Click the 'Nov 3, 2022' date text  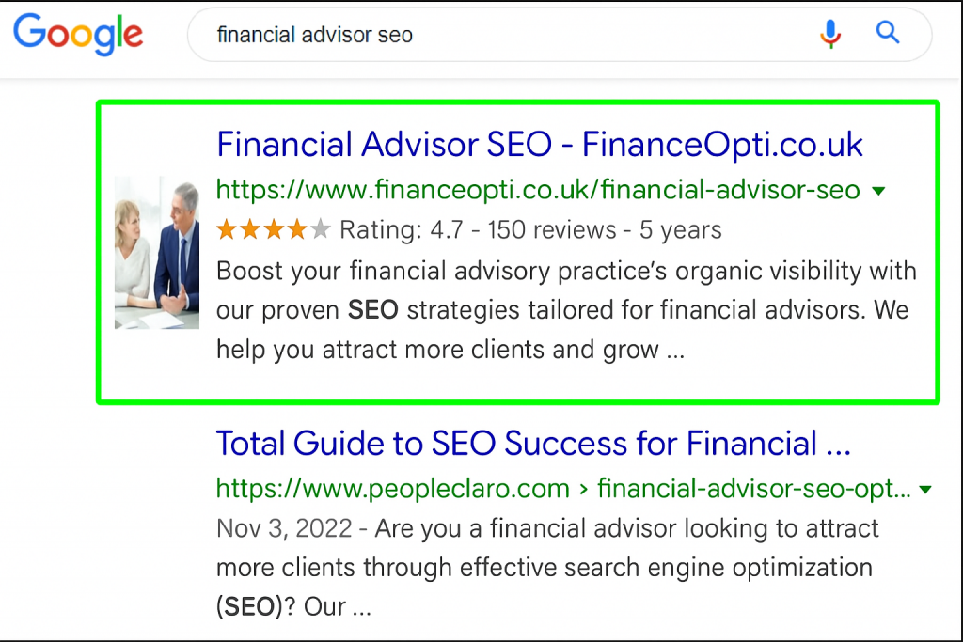pyautogui.click(x=284, y=528)
